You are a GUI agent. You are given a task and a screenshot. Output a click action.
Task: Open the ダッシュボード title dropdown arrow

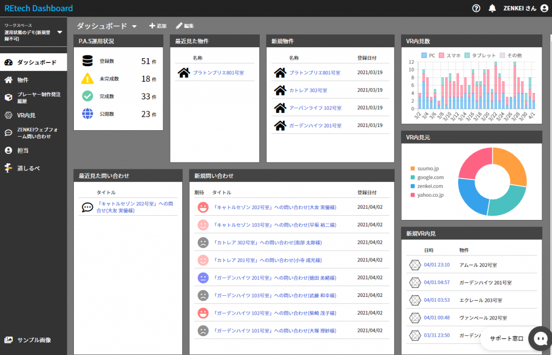tap(134, 26)
